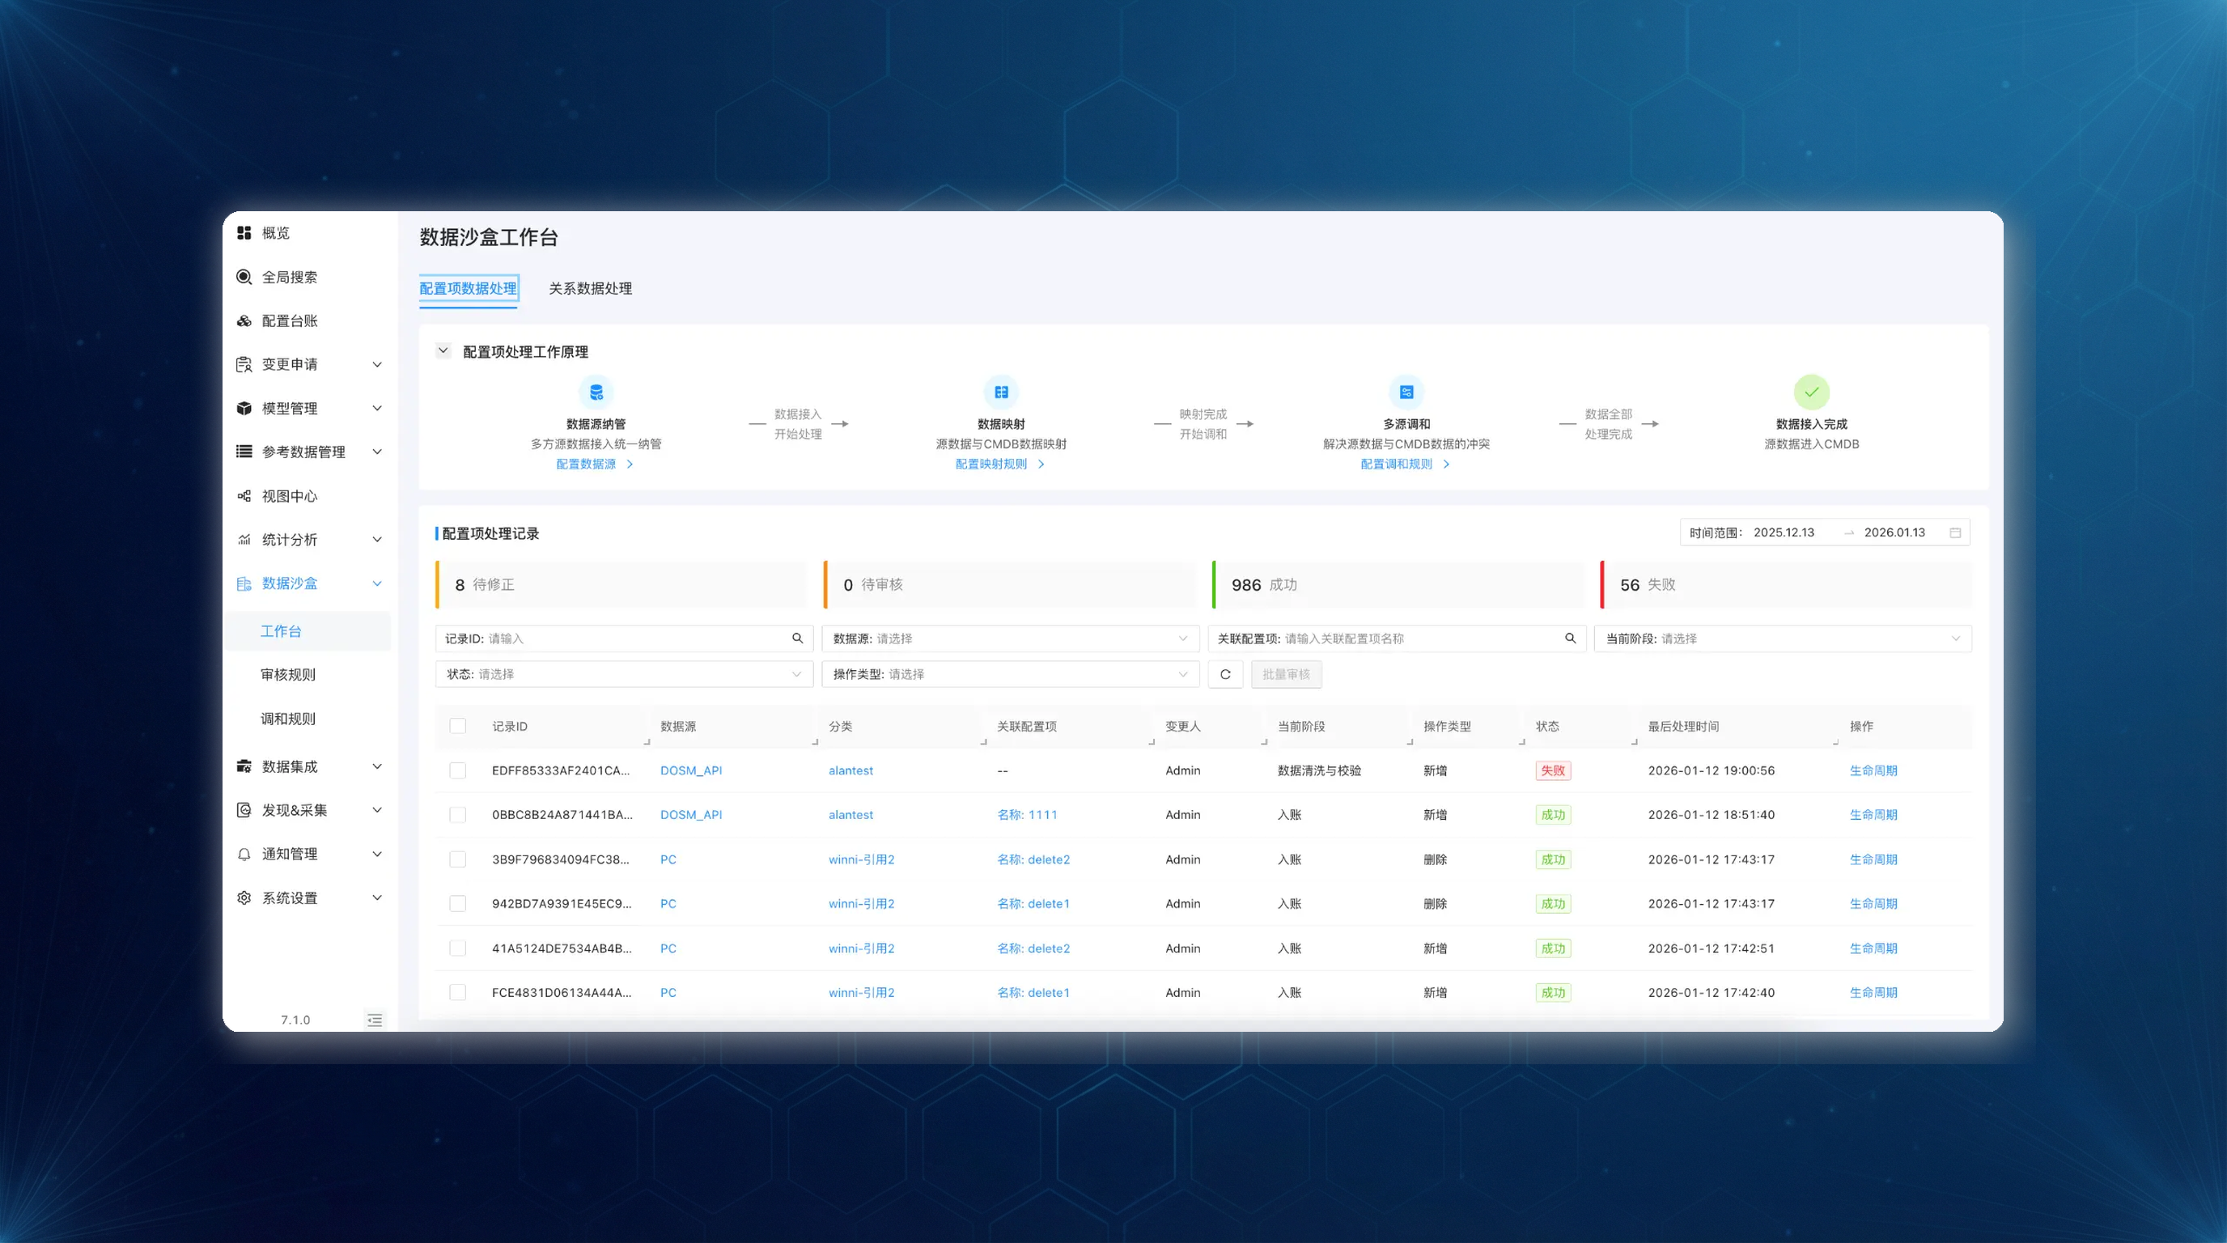2227x1243 pixels.
Task: Click the refresh icon beside 批量审核
Action: 1225,674
